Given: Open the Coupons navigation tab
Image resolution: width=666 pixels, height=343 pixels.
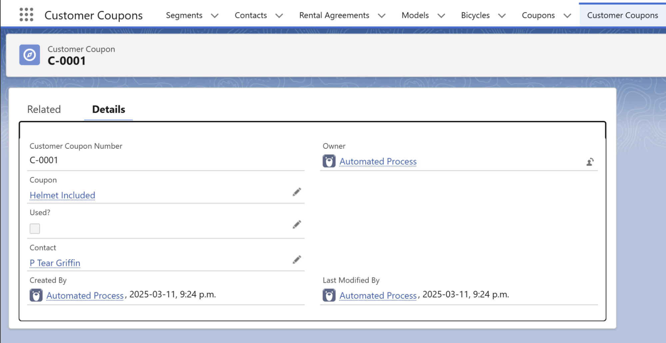Looking at the screenshot, I should pos(538,15).
